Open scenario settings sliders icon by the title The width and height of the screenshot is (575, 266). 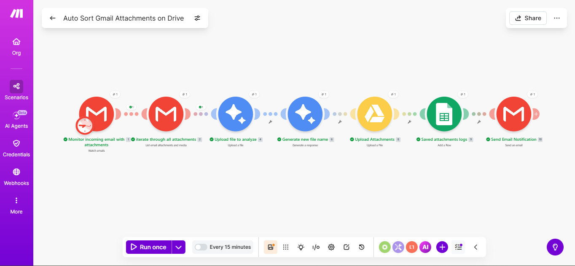[x=197, y=18]
